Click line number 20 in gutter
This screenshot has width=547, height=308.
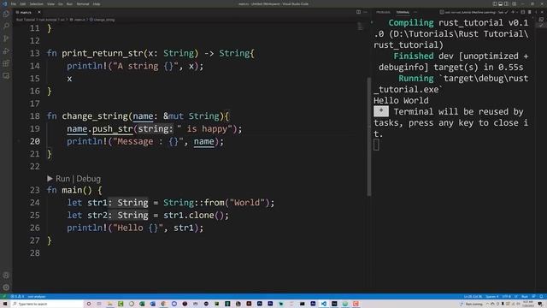(x=34, y=141)
